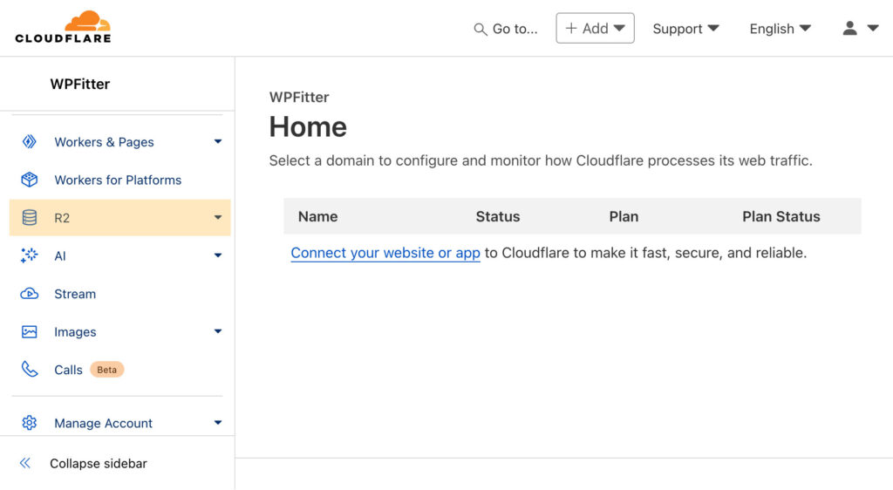Click the Workers & Pages icon
The height and width of the screenshot is (490, 893).
[30, 142]
